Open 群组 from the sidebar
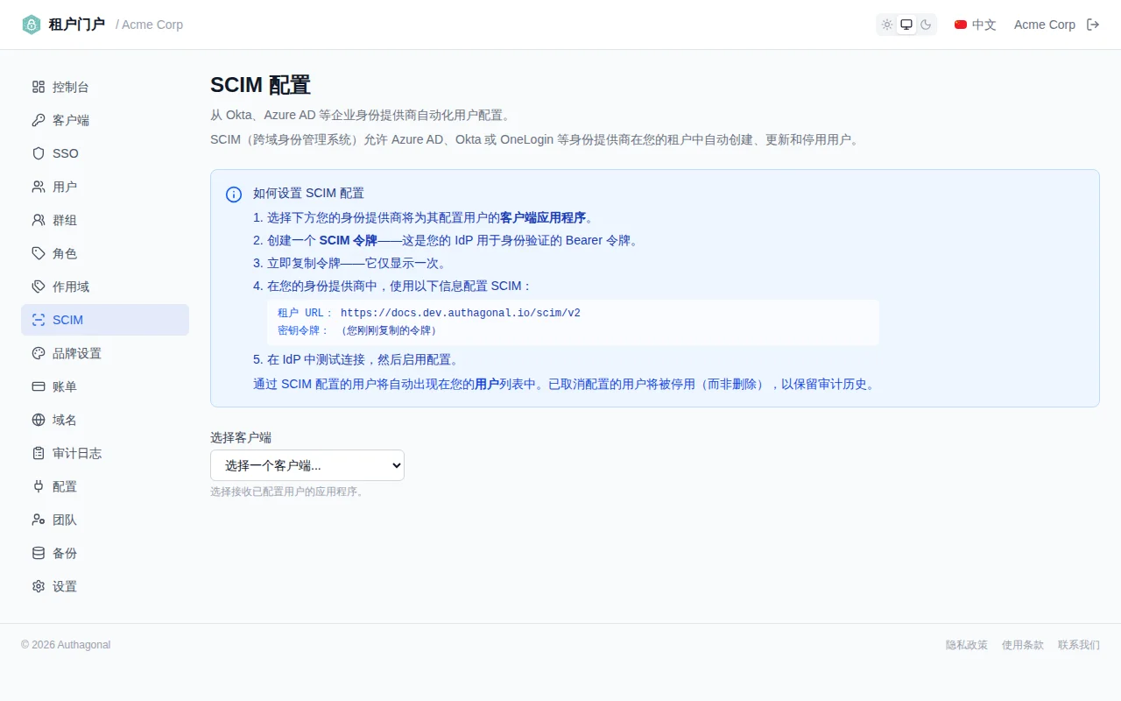Viewport: 1121px width, 701px height. [x=105, y=220]
